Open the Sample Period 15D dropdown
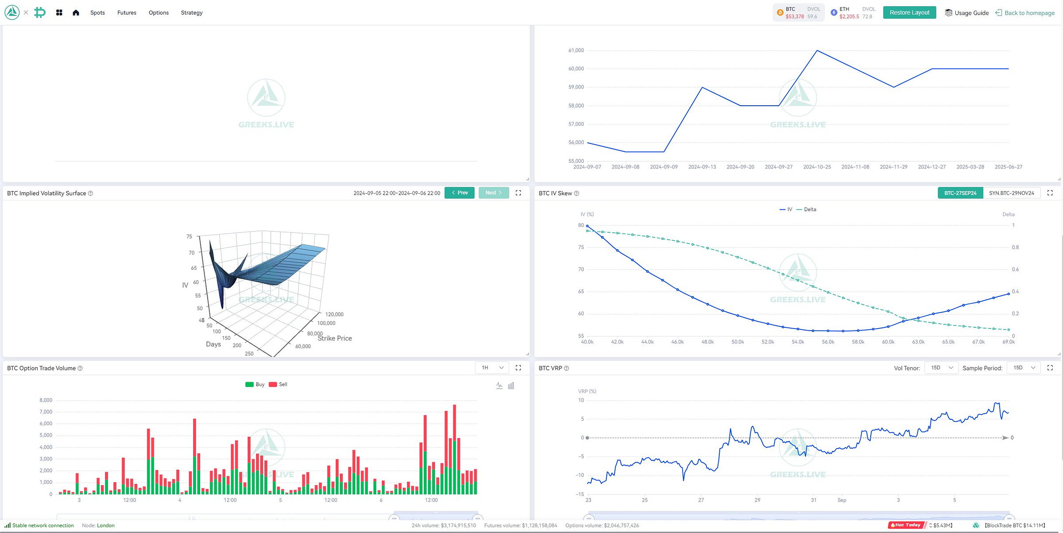 (1024, 368)
